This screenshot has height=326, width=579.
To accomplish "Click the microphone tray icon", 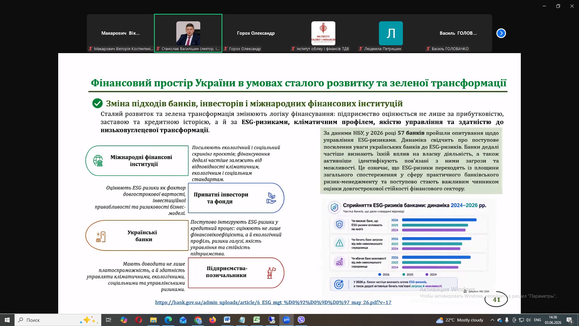I will click(x=507, y=320).
